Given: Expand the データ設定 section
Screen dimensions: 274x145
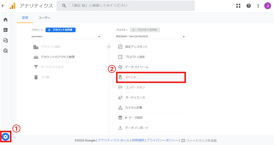Looking at the screenshot, I should coord(151,118).
